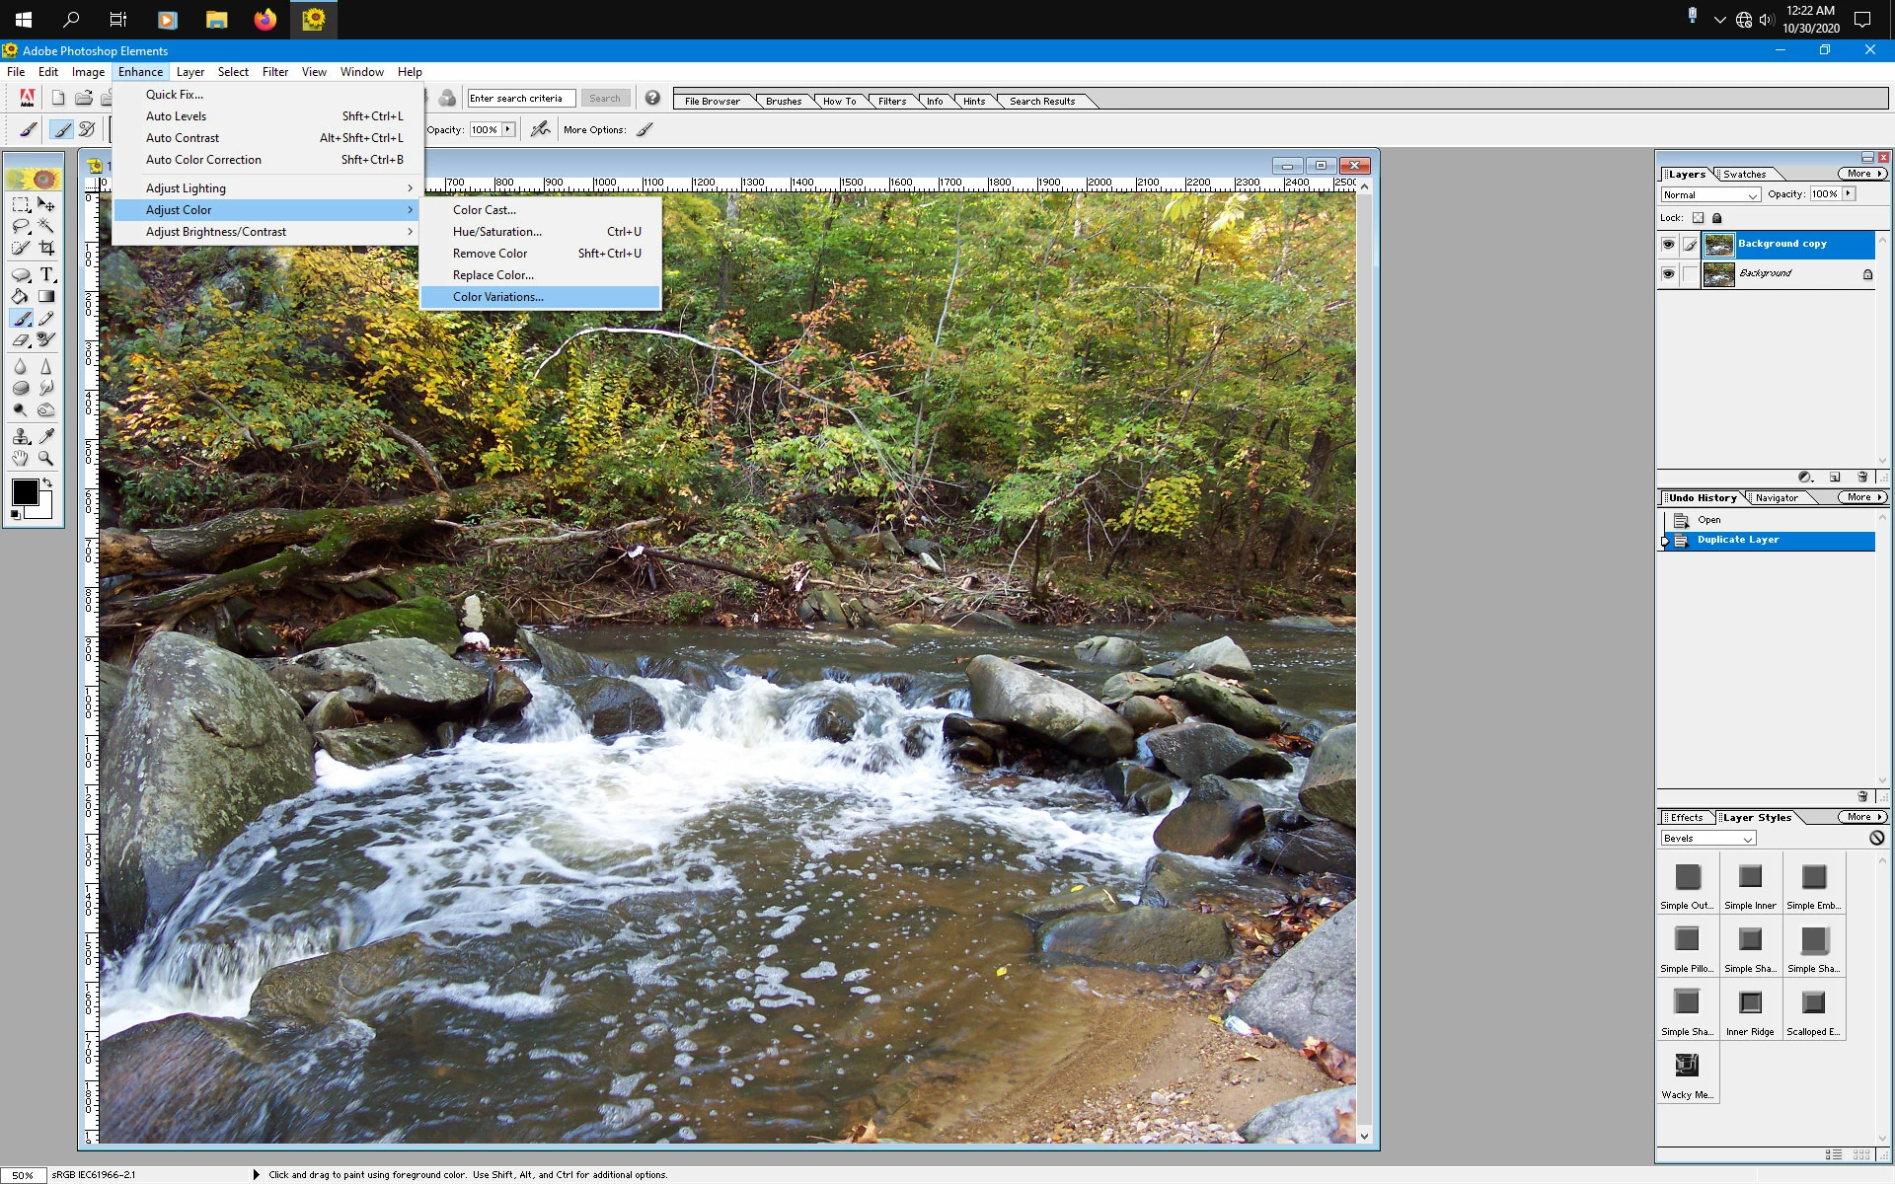
Task: Select the Eyedropper tool
Action: coord(46,435)
